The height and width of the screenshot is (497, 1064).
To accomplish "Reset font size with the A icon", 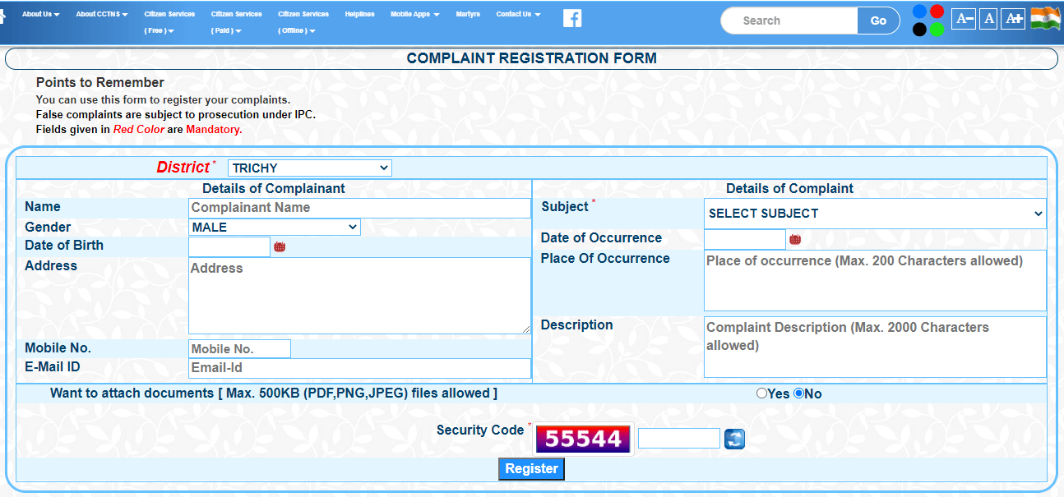I will (x=988, y=18).
